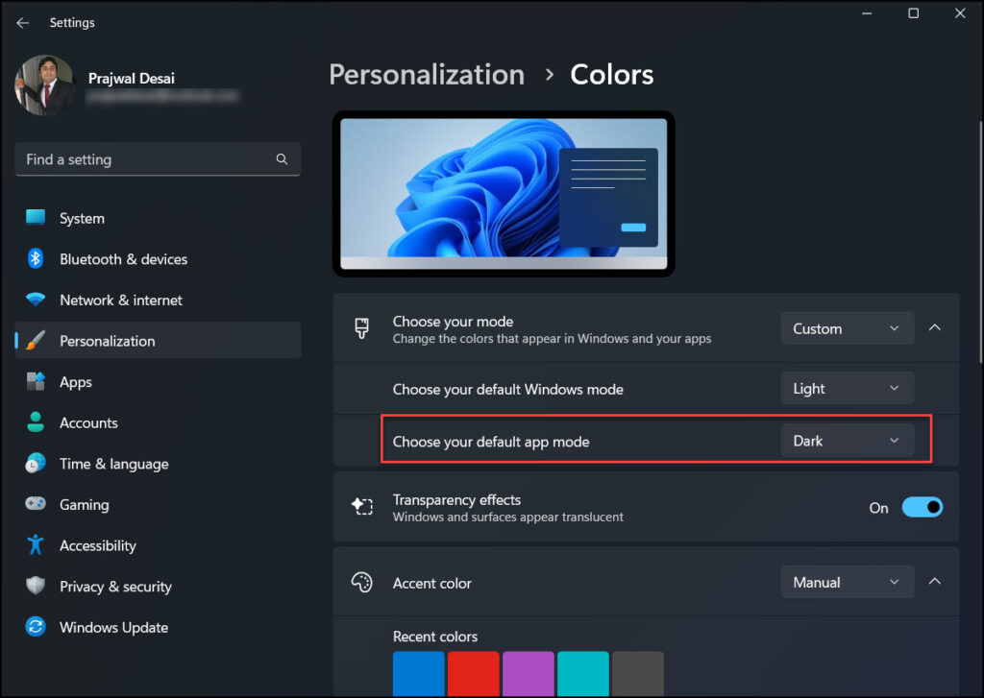The height and width of the screenshot is (698, 984).
Task: Click the Windows Update sync icon
Action: [x=36, y=627]
